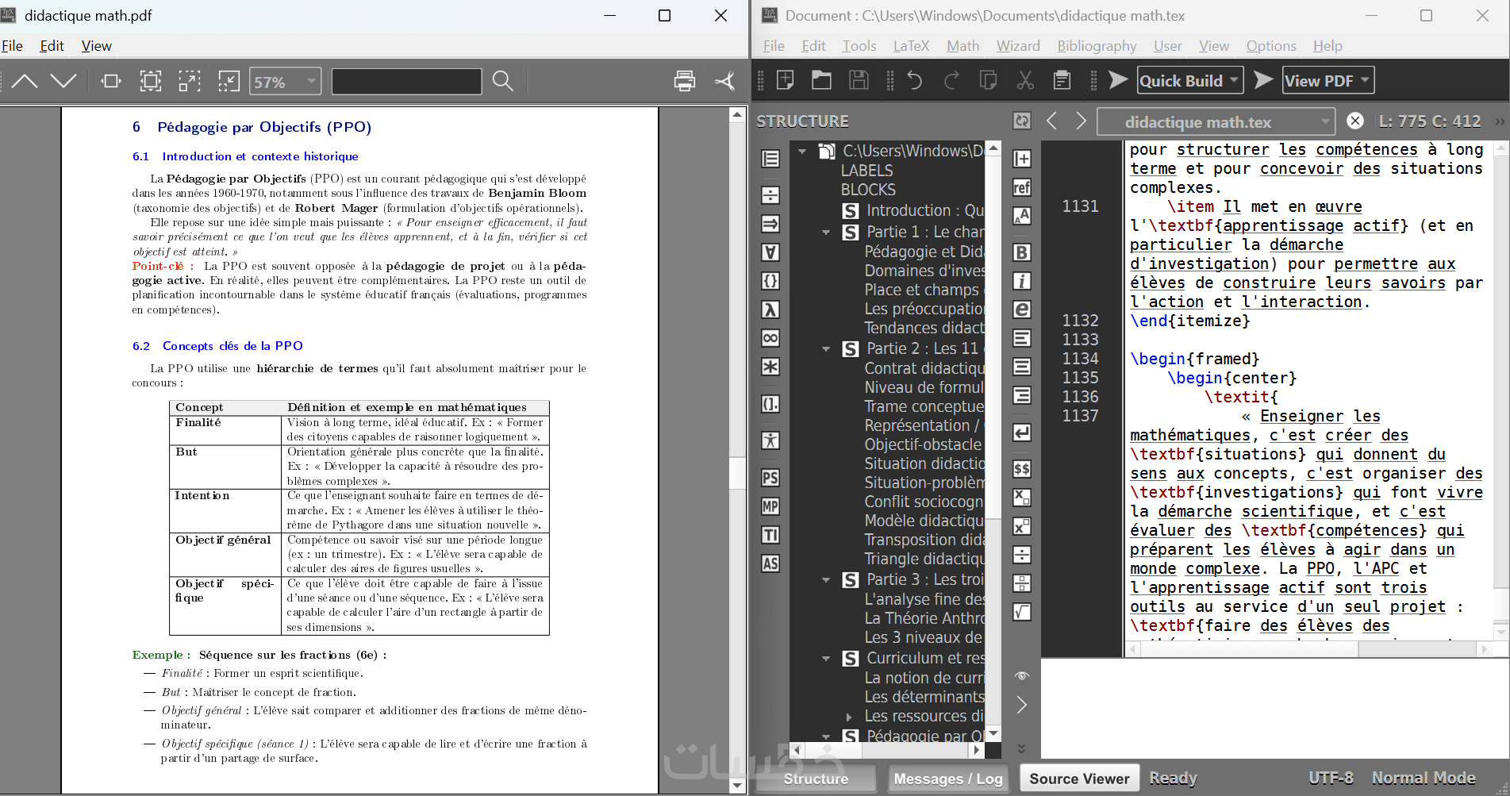Select BLOCKS in structure tree
1510x796 pixels.
pyautogui.click(x=868, y=190)
